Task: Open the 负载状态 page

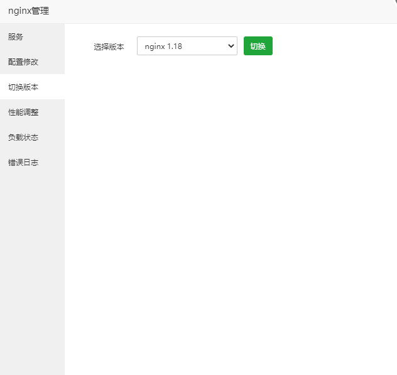Action: pos(32,137)
